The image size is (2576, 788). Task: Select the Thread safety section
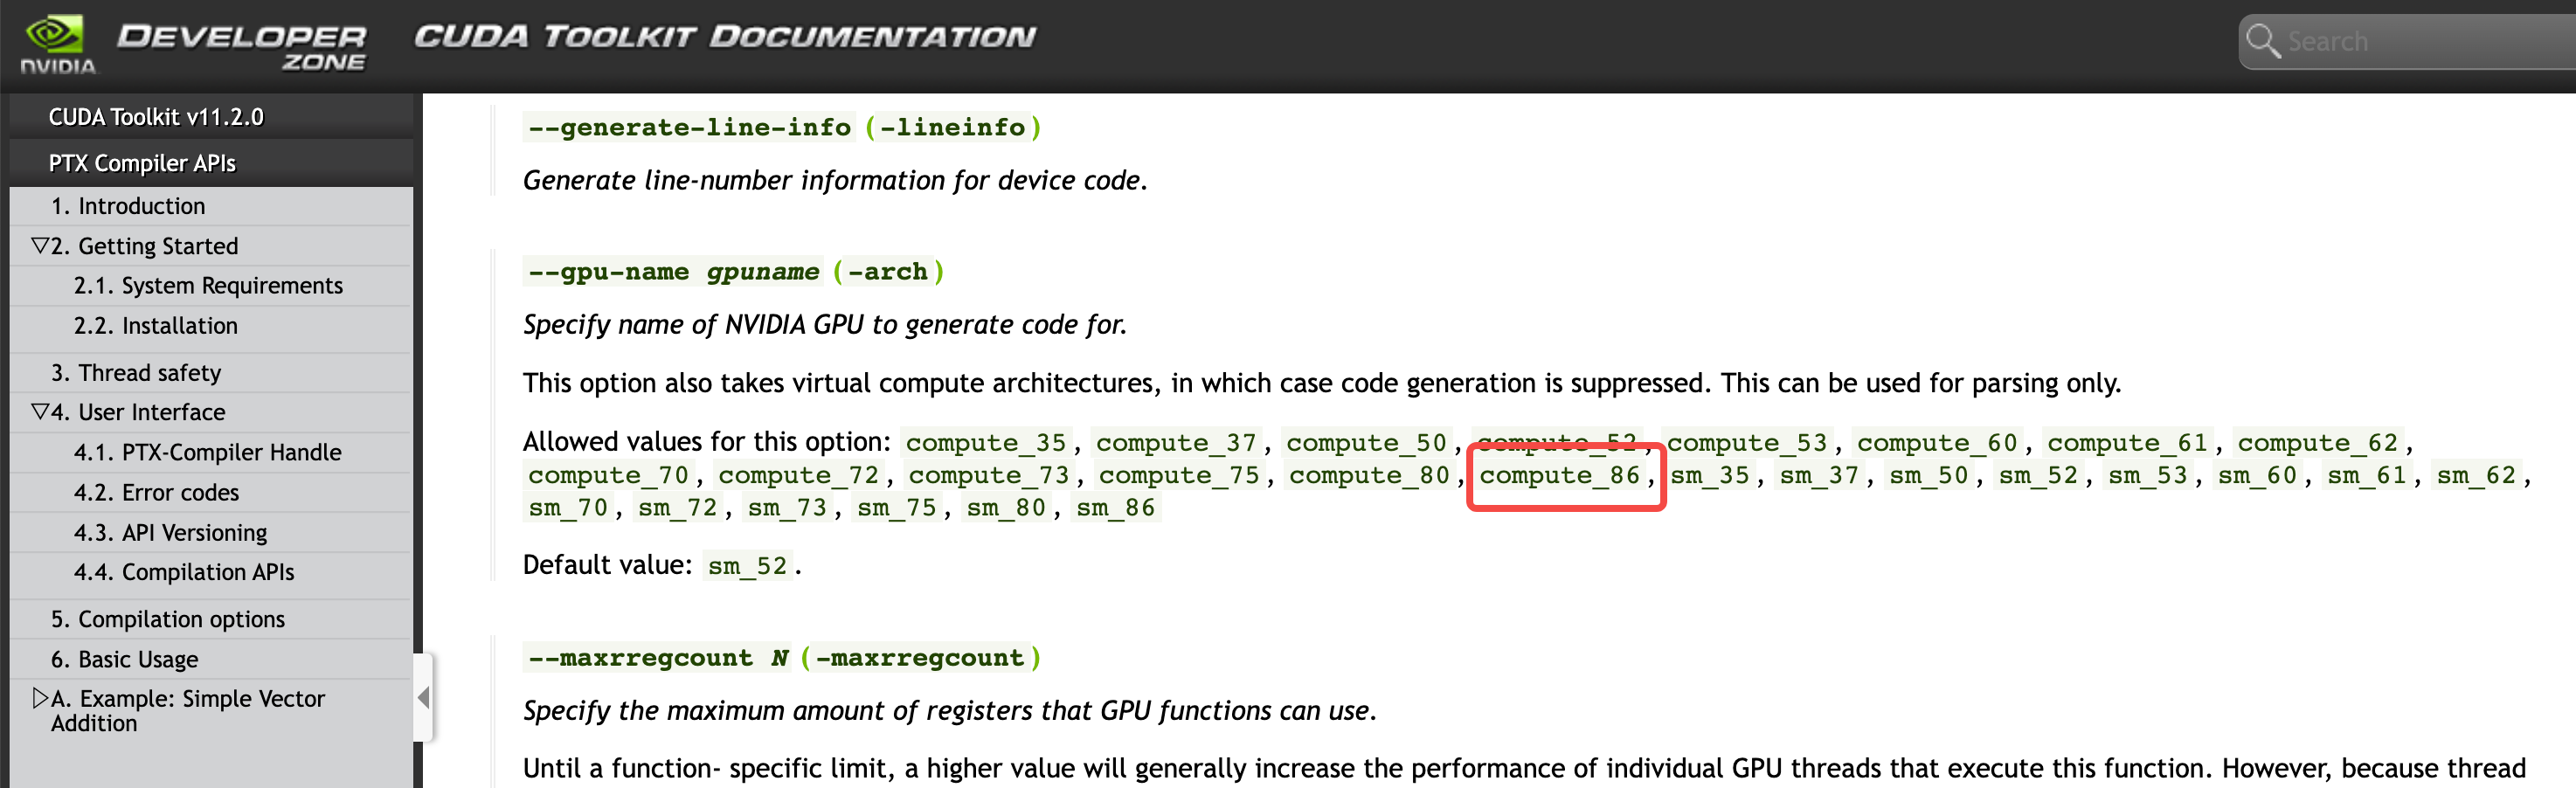[x=136, y=372]
